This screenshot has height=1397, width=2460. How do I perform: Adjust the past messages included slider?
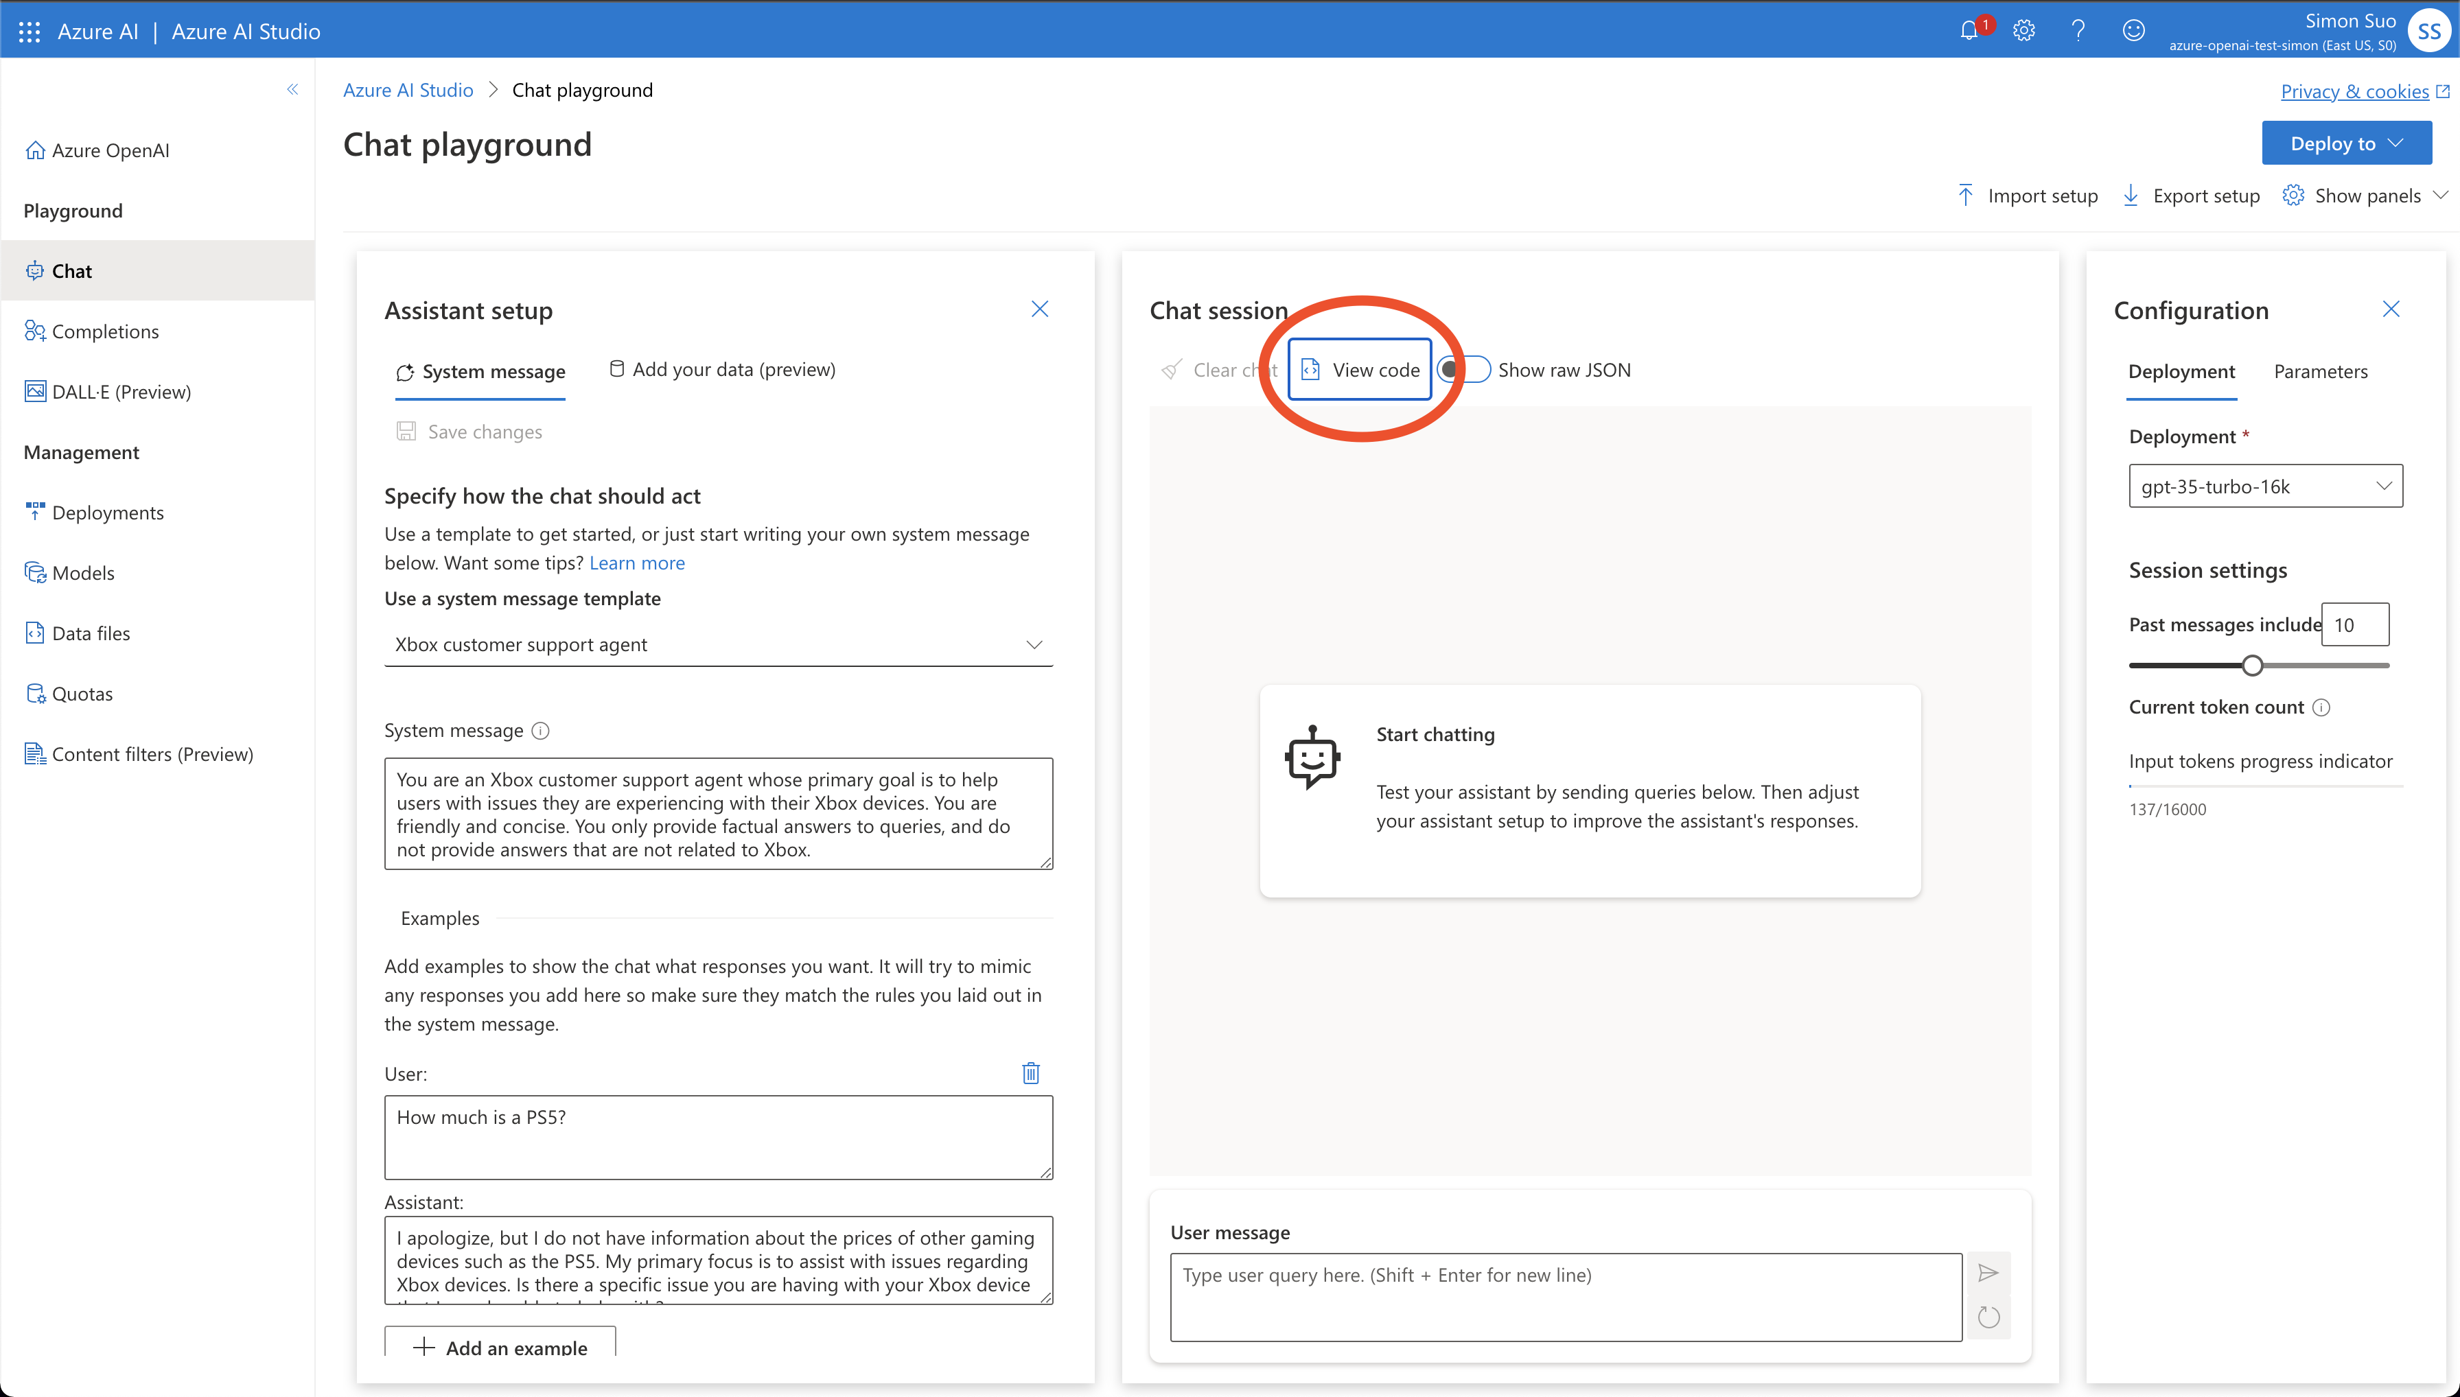2252,665
